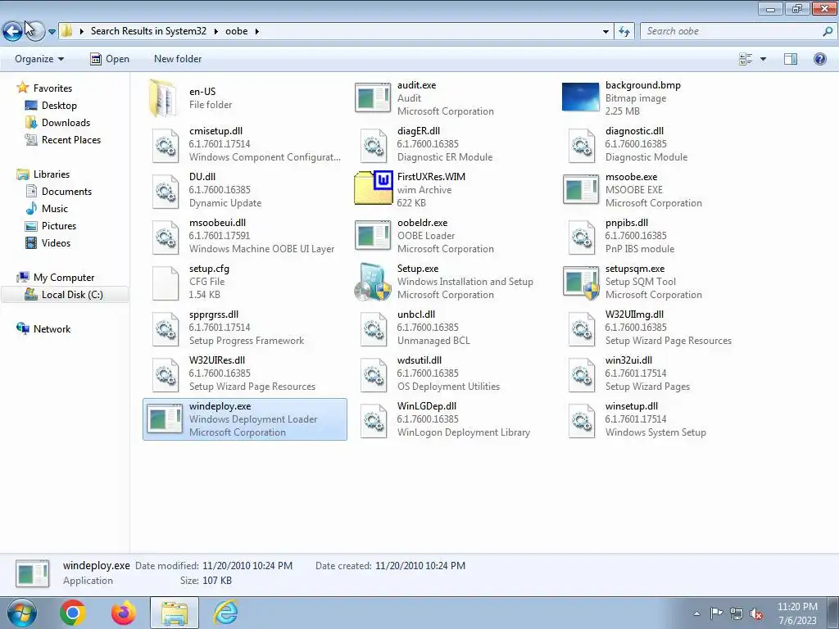Refresh the oobe folder view
Screen dimensions: 839x629
624,32
